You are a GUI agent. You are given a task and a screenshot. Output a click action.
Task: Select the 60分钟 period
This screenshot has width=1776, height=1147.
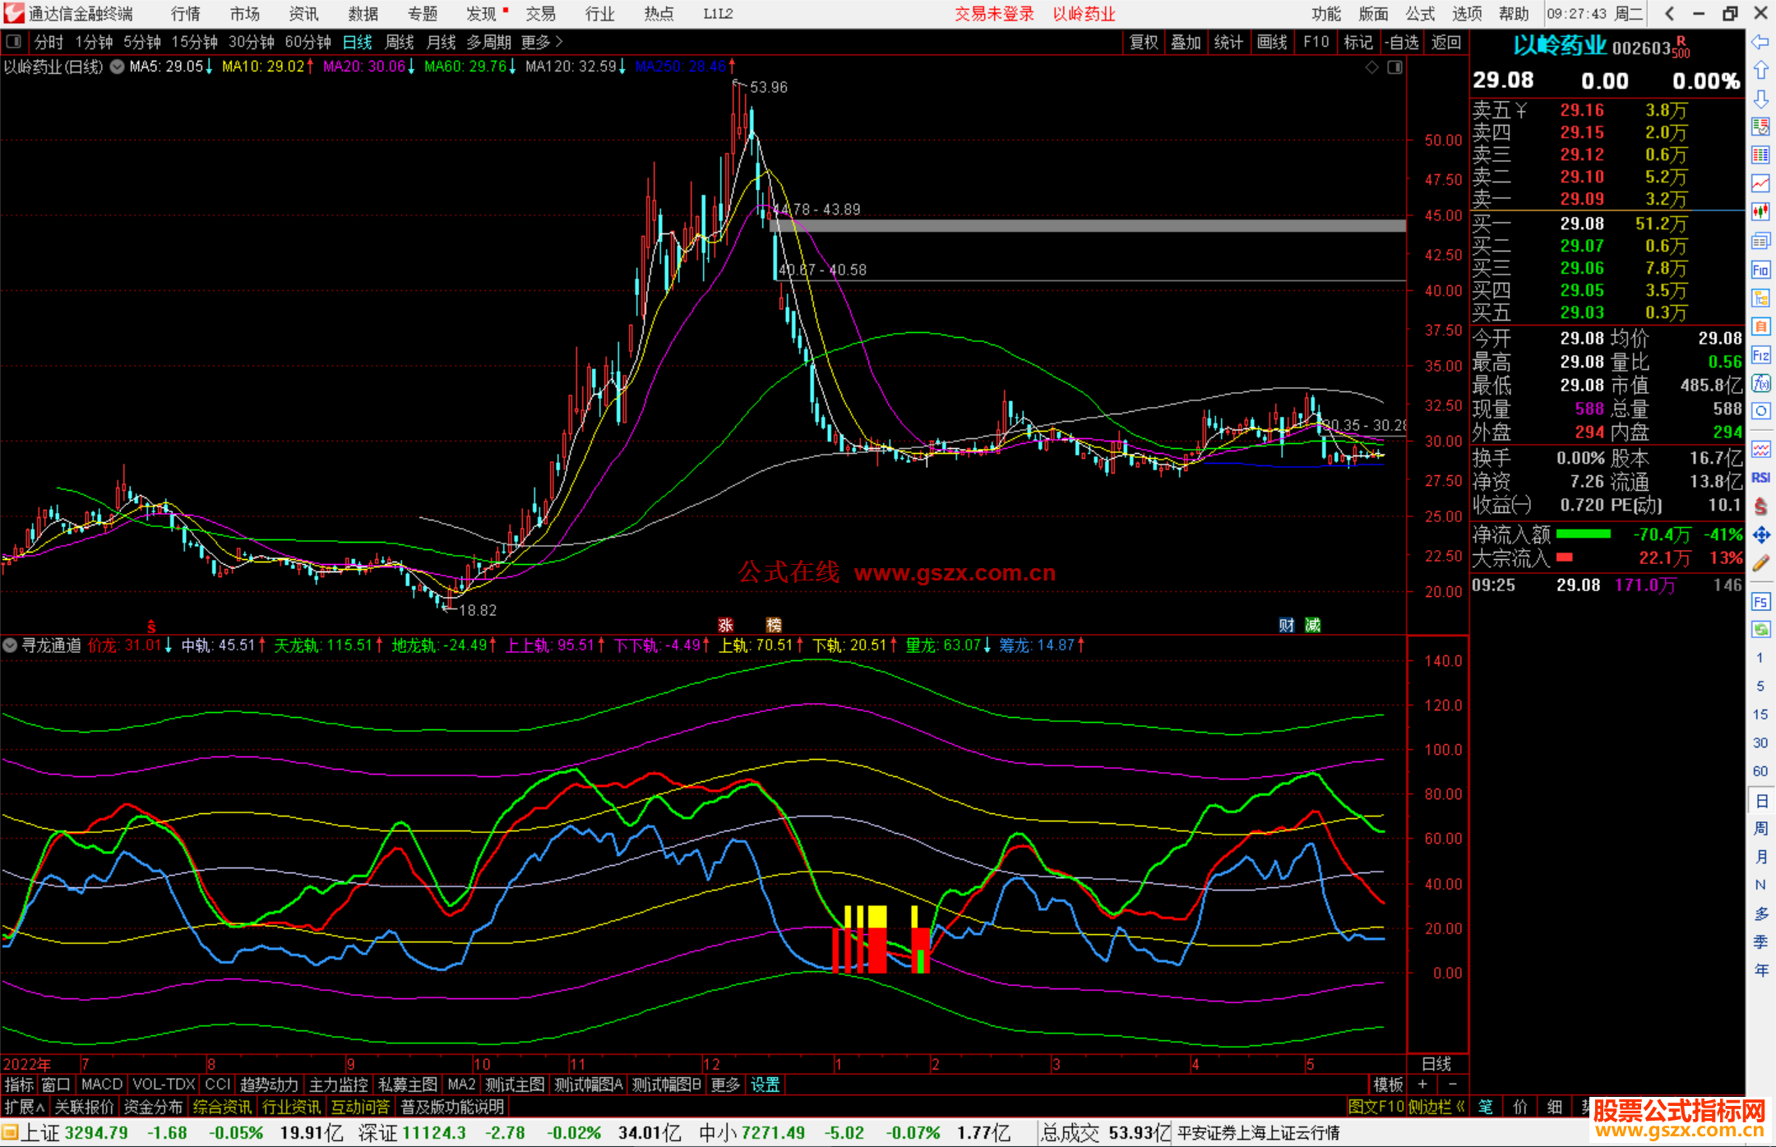point(308,42)
